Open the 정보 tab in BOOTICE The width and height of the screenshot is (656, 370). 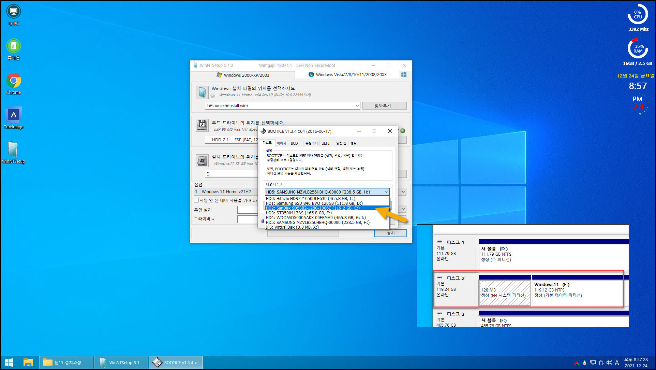[354, 143]
